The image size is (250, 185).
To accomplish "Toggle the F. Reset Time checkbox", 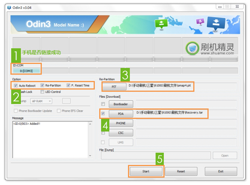I will tap(68, 85).
